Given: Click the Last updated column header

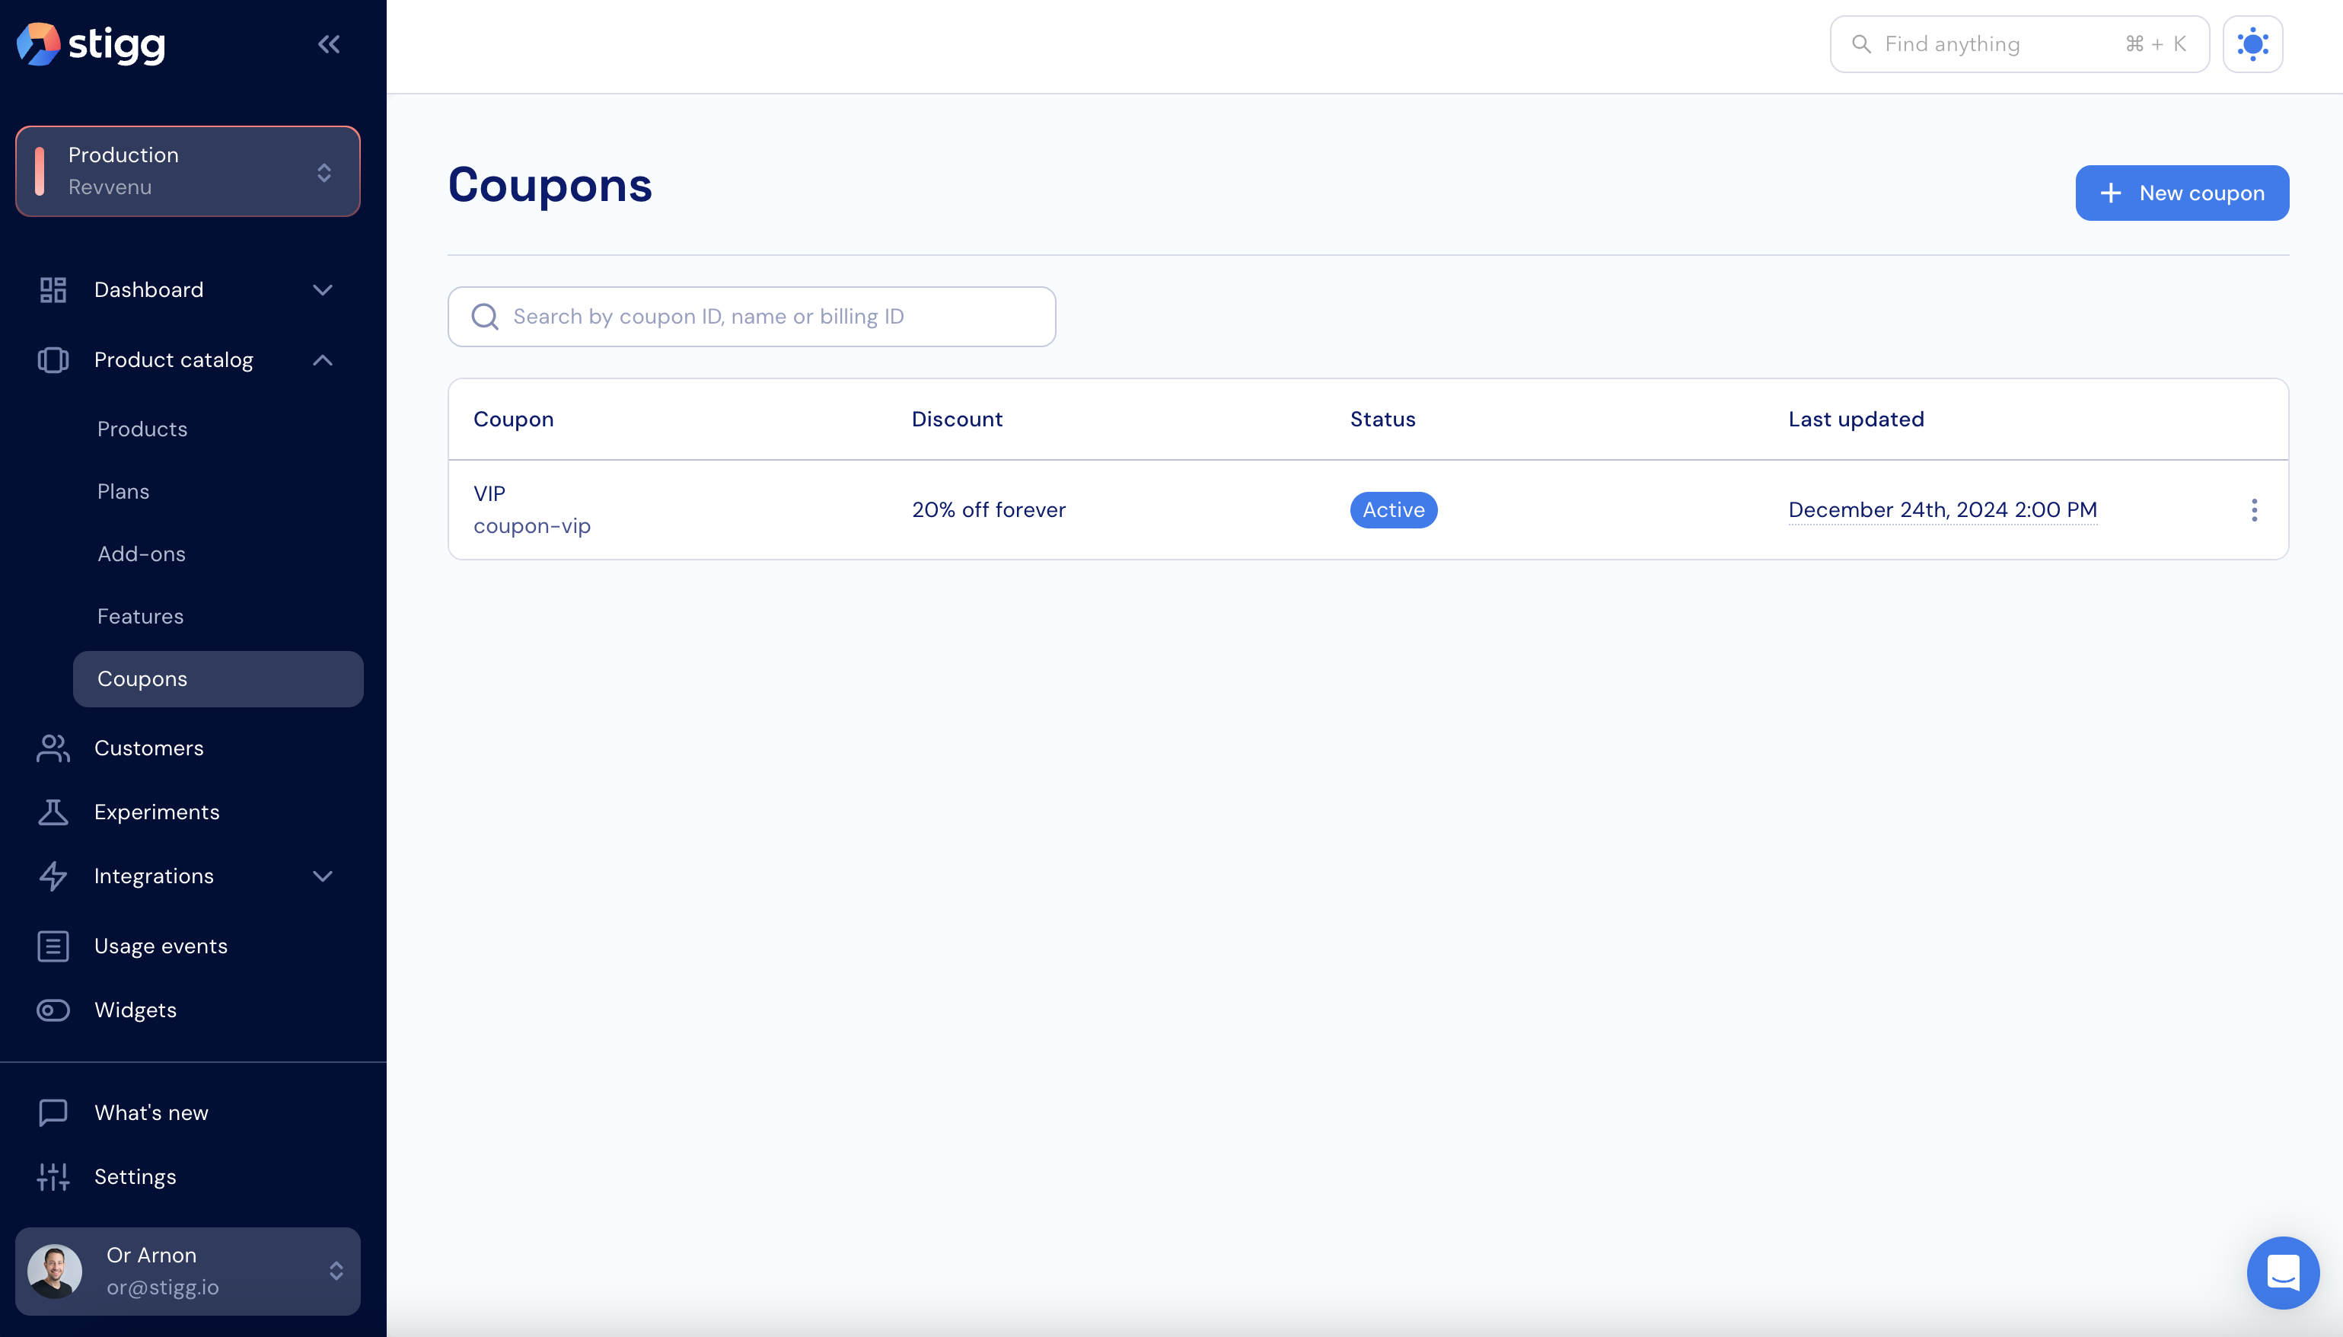Looking at the screenshot, I should 1856,419.
